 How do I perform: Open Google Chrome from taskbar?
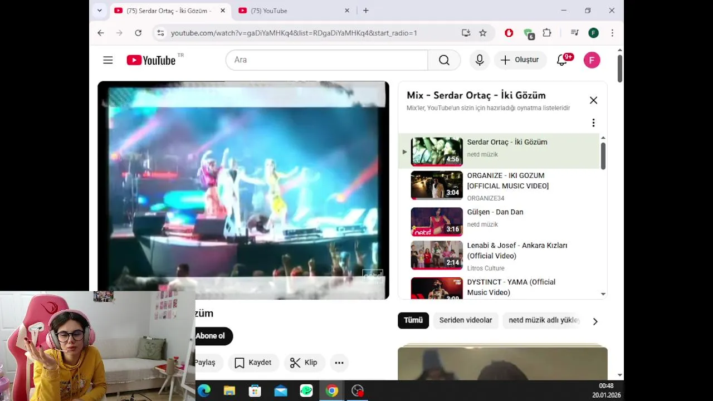(x=332, y=391)
